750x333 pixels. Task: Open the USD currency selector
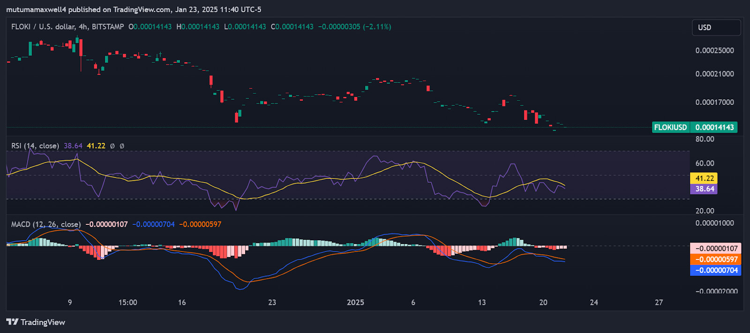(716, 28)
